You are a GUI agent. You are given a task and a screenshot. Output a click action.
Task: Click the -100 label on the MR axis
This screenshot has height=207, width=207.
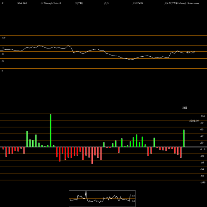(x=202, y=183)
